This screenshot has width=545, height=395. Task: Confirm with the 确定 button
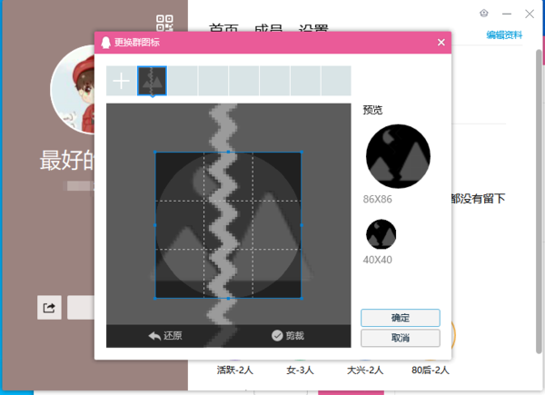(x=401, y=318)
